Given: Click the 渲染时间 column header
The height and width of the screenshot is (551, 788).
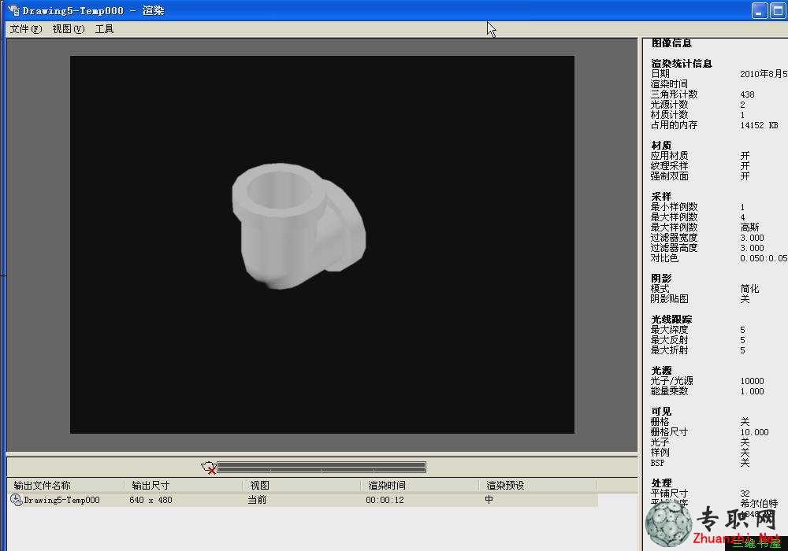Looking at the screenshot, I should tap(387, 485).
